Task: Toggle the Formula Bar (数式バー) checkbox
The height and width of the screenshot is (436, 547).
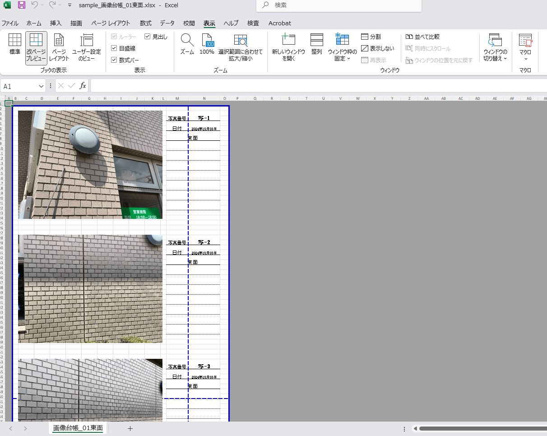Action: [x=114, y=60]
